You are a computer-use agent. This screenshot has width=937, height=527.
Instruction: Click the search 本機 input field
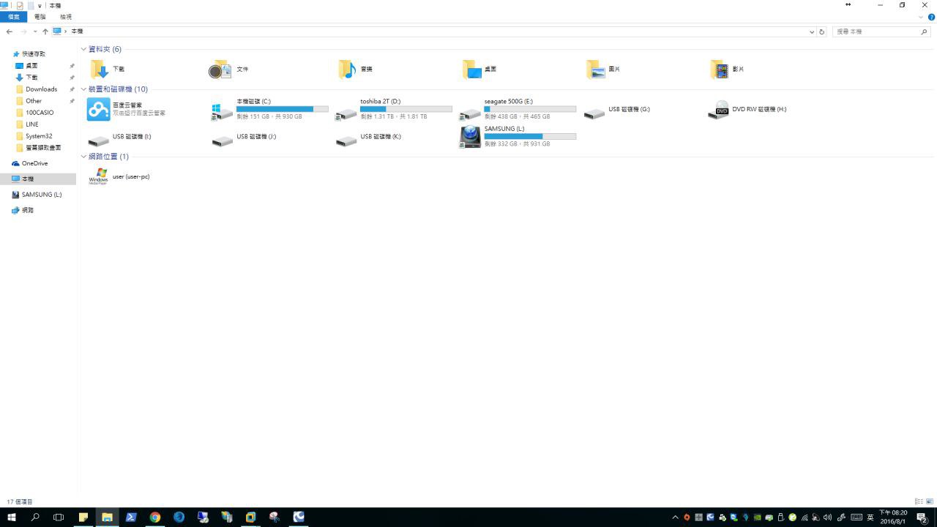[877, 31]
